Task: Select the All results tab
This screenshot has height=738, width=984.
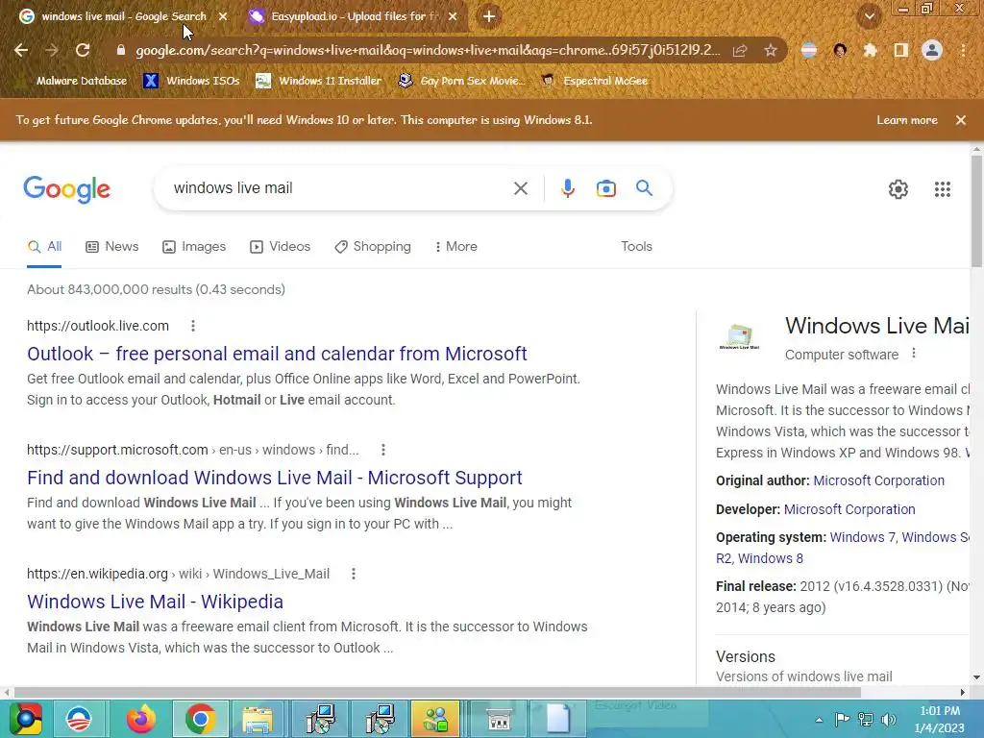Action: tap(44, 247)
